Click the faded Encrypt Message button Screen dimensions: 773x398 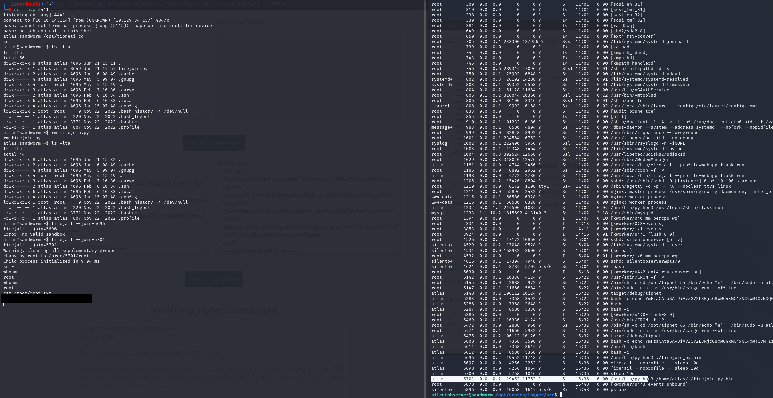pos(214,143)
